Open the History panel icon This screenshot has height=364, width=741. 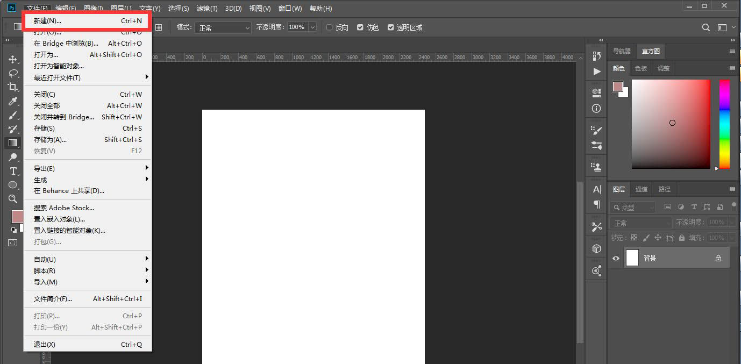(x=596, y=56)
